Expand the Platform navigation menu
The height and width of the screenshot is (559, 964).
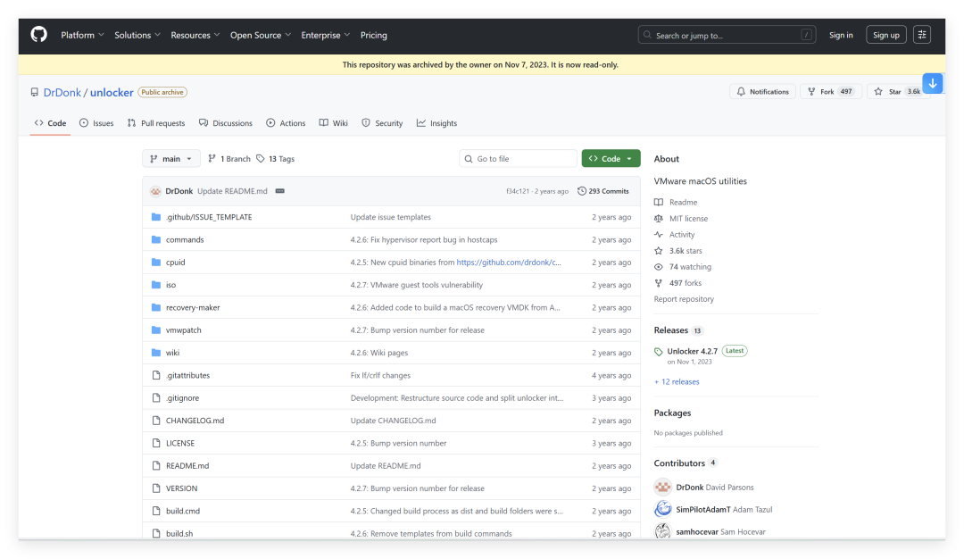pos(82,35)
